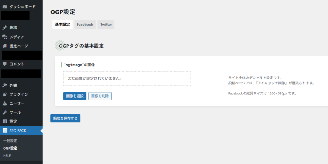
Task: Select the 基本設定 tab
Action: [62, 25]
